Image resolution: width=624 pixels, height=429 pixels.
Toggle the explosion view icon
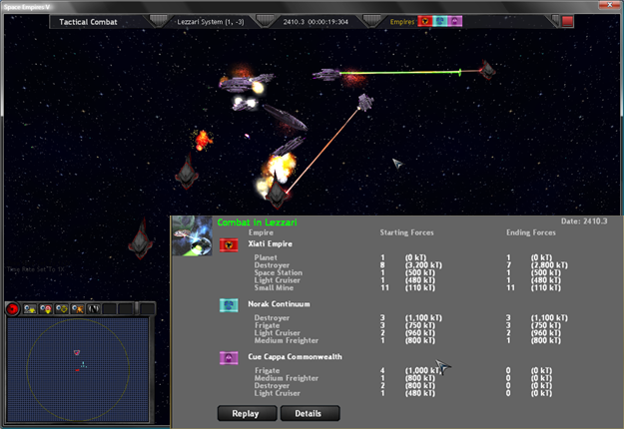pyautogui.click(x=78, y=309)
